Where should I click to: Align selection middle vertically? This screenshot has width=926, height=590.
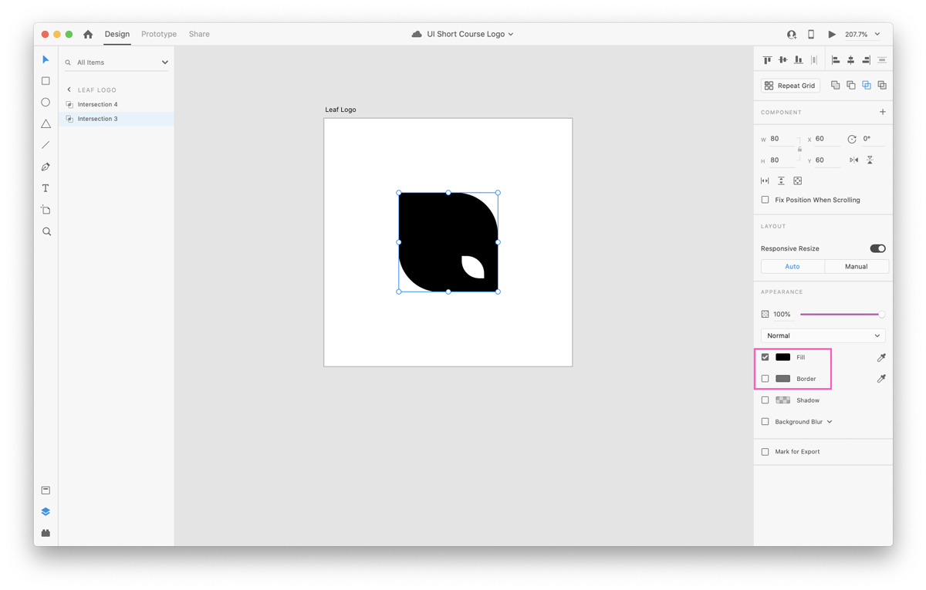tap(782, 59)
